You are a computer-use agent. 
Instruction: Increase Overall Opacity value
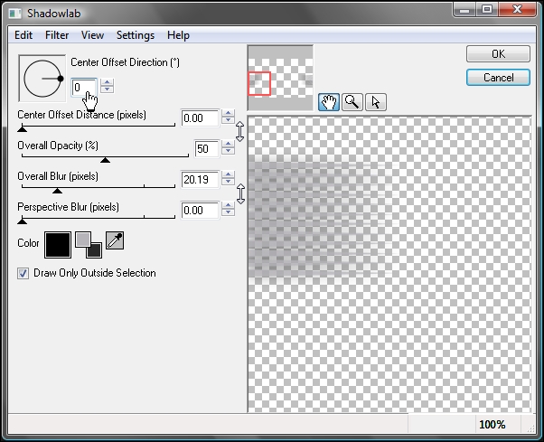(228, 144)
